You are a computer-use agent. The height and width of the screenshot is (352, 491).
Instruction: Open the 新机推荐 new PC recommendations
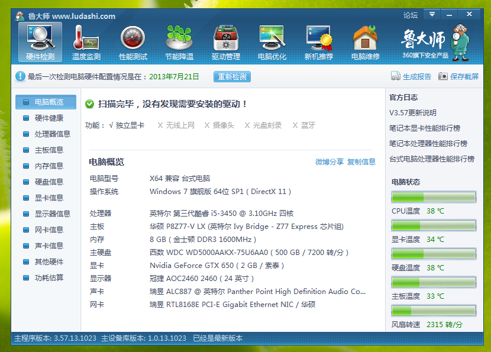[x=319, y=42]
